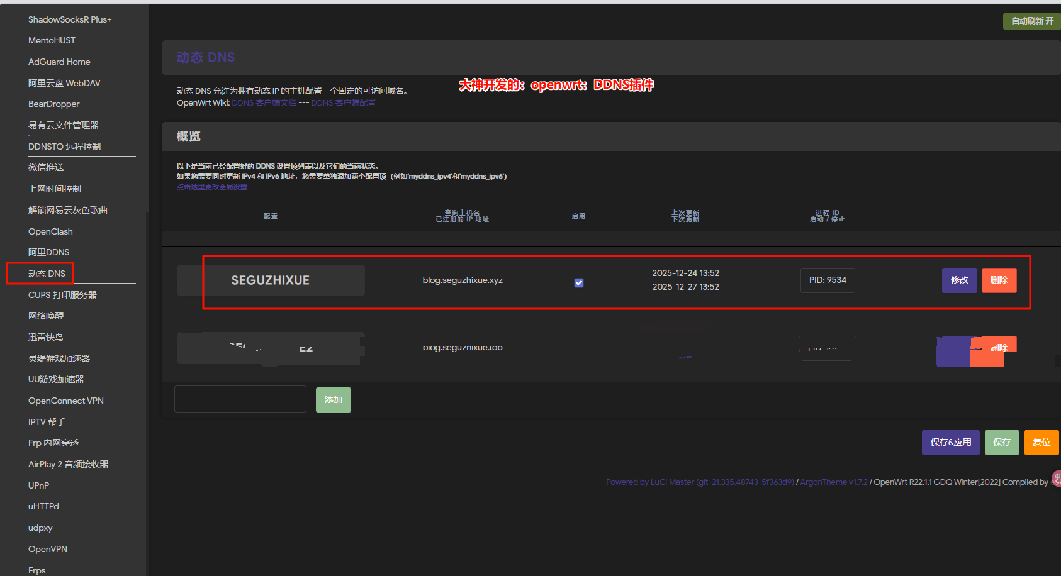Select Frp 内网穿透 in the sidebar
This screenshot has height=576, width=1061.
53,443
